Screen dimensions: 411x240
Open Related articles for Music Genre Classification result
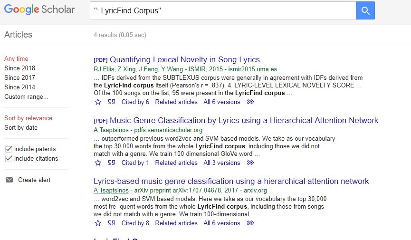[176, 163]
